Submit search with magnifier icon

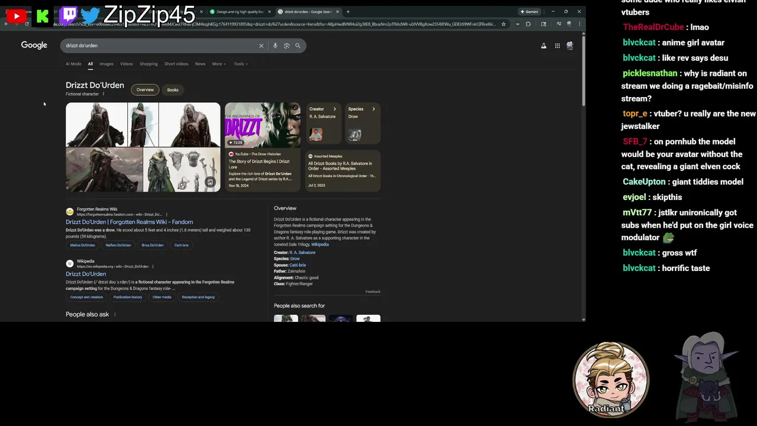click(x=297, y=46)
